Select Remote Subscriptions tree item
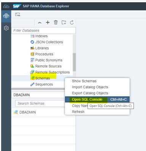Viewport: 146px width, 151px height. tap(52, 72)
